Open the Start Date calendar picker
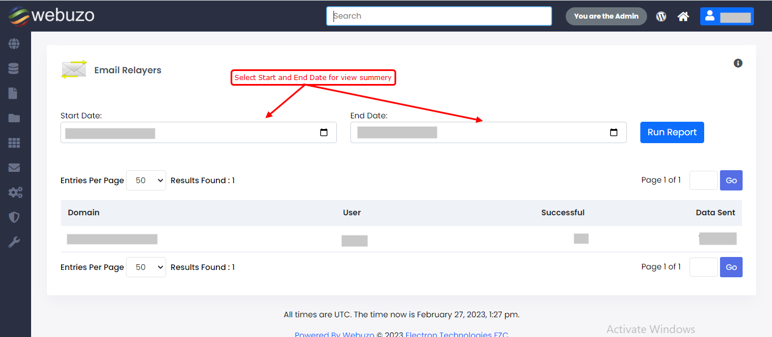This screenshot has width=772, height=337. point(324,133)
